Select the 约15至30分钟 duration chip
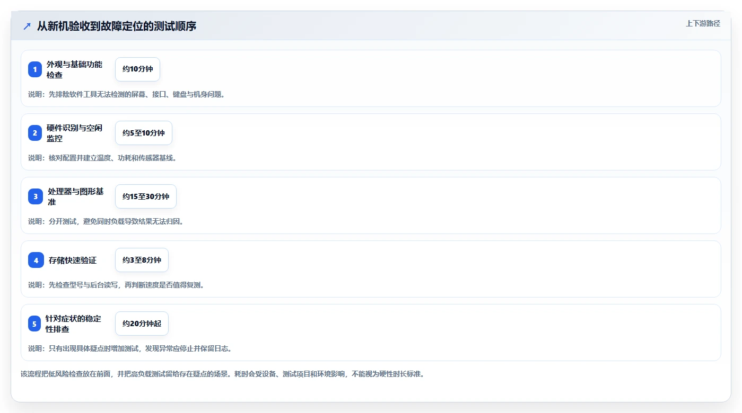742x413 pixels. coord(146,196)
